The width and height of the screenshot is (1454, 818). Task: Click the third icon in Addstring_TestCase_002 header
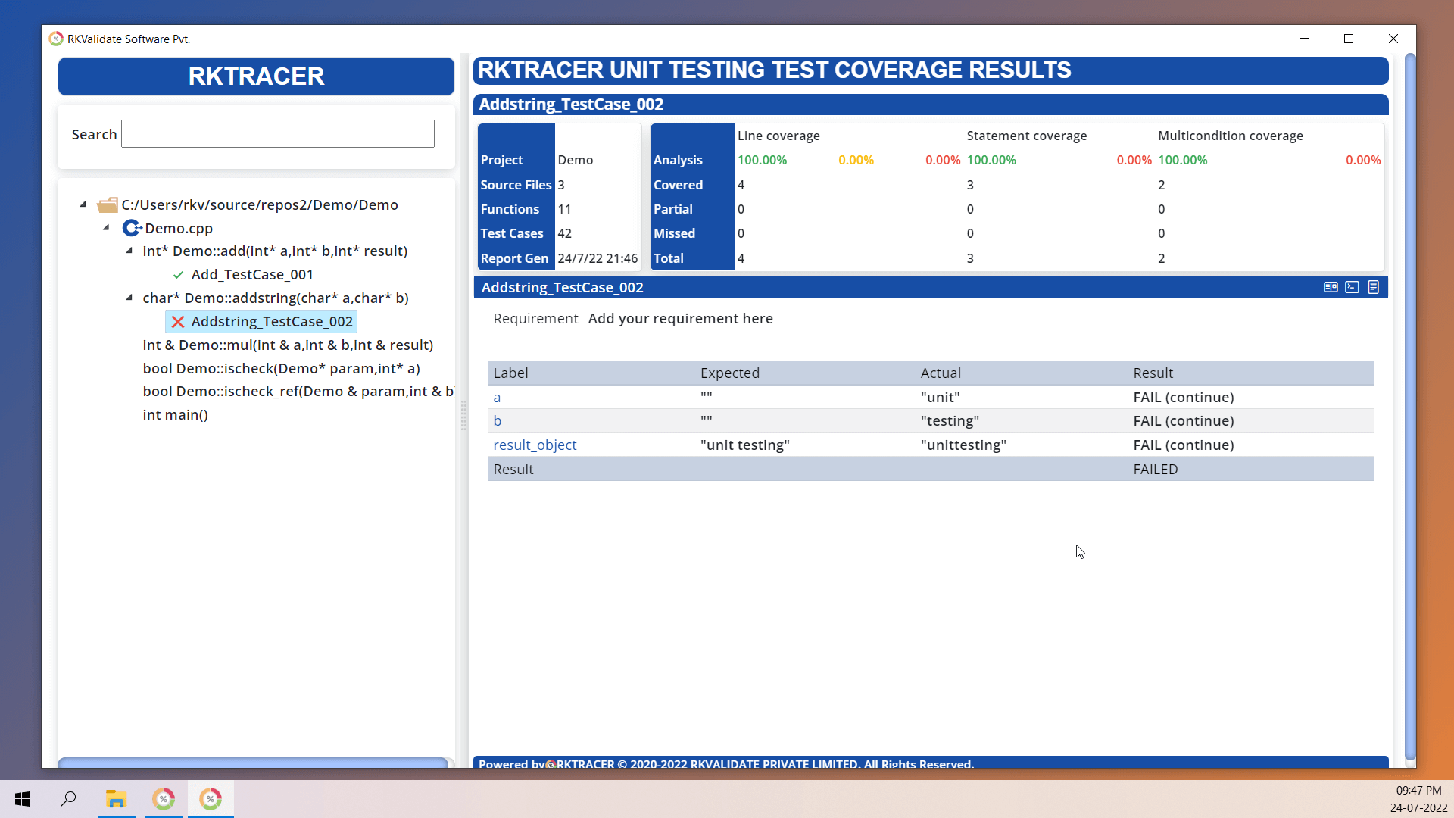[1374, 288]
